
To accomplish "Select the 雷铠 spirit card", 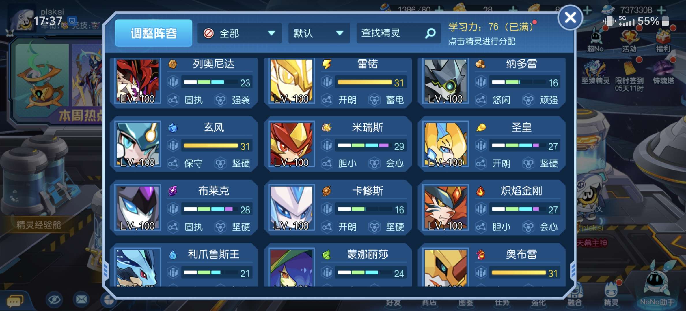I will 337,83.
